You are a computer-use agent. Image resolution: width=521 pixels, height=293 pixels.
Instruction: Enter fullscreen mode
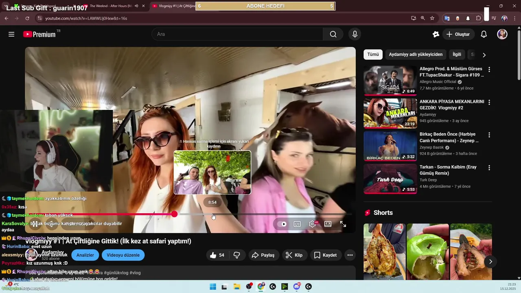tap(343, 224)
